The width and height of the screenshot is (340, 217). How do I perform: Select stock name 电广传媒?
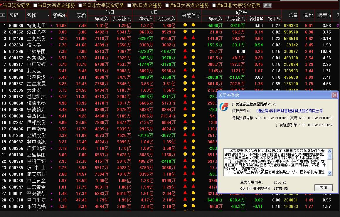36,64
